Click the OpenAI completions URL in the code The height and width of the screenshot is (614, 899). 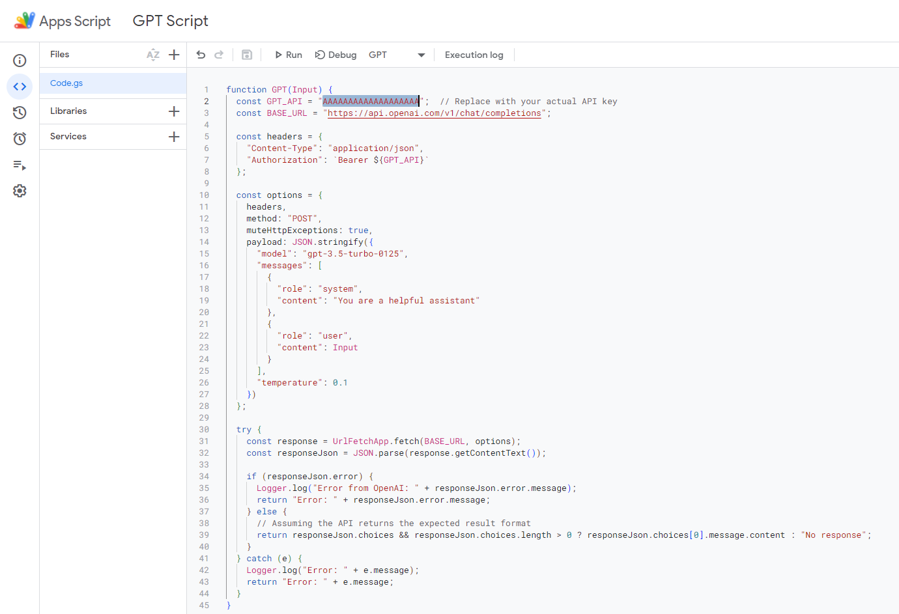435,113
